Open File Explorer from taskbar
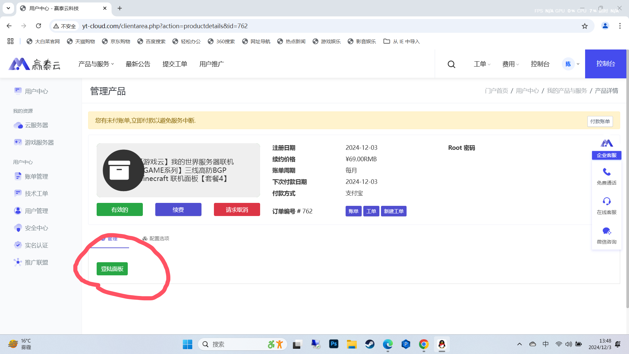This screenshot has width=629, height=354. (x=352, y=344)
